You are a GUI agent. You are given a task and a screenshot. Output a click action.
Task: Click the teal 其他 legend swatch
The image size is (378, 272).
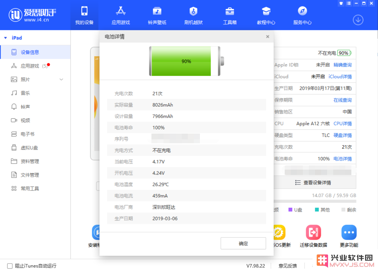[x=317, y=210]
